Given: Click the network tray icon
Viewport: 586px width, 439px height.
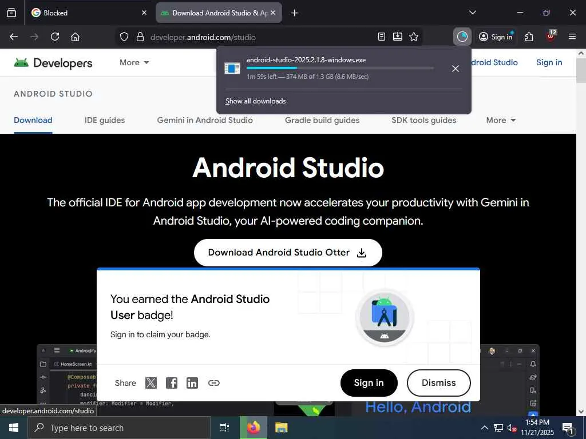Looking at the screenshot, I should click(498, 428).
